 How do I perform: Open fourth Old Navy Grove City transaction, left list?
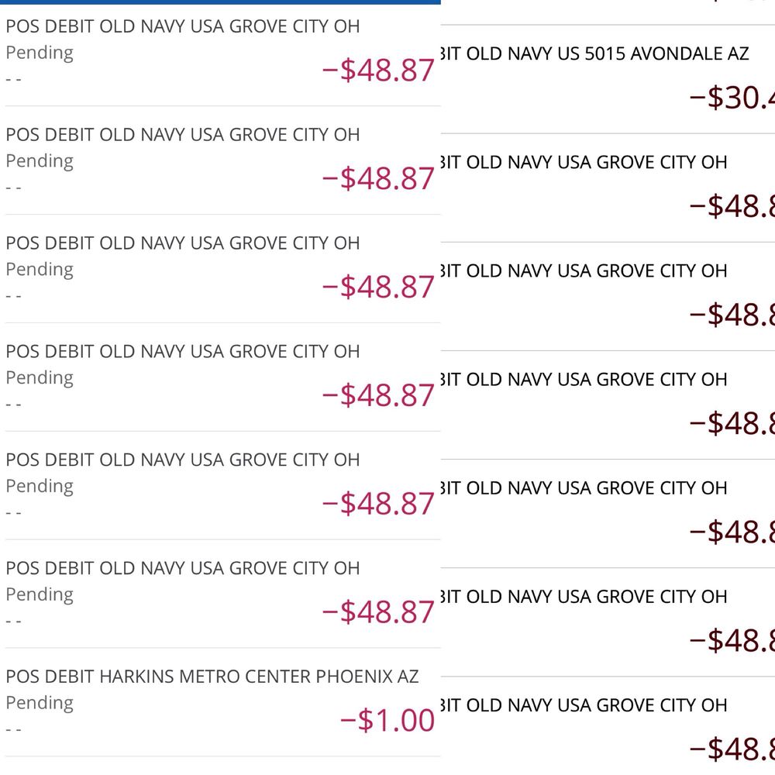(182, 352)
